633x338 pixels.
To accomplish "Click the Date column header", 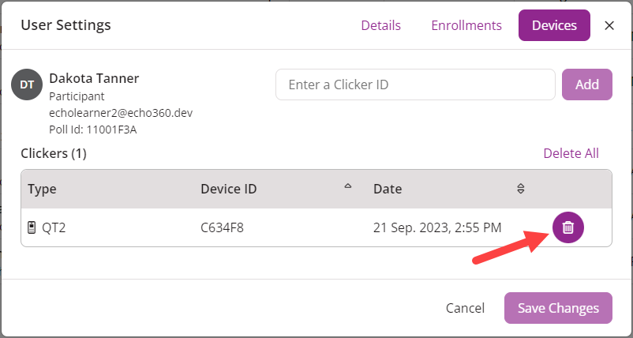I will click(388, 189).
